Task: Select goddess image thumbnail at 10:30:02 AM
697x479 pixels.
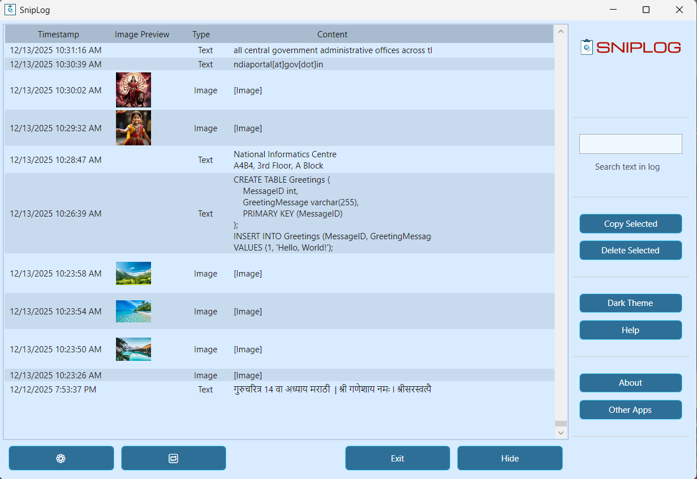Action: [x=134, y=90]
